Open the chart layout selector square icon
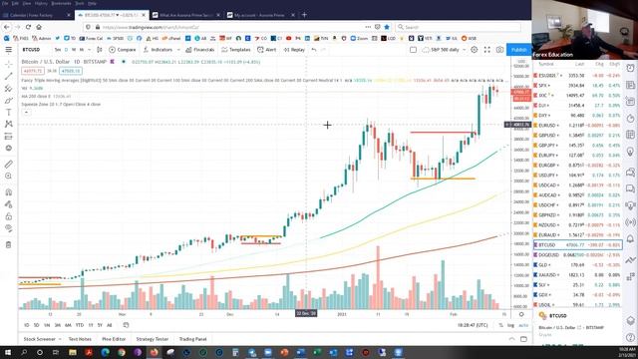 tap(413, 50)
